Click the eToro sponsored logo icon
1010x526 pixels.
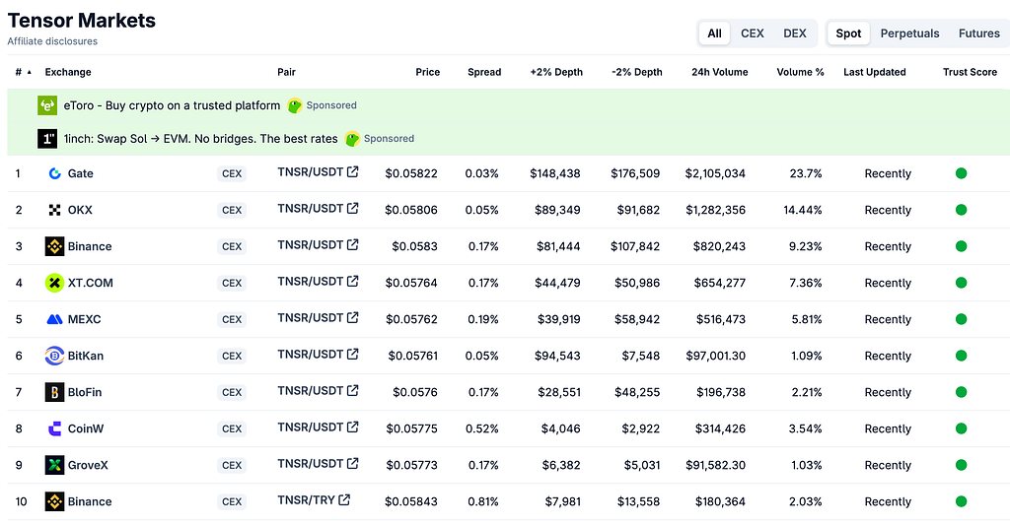(47, 105)
